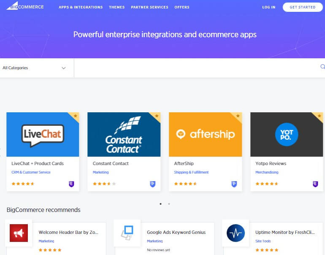325x255 pixels.
Task: Open LiveChat + Product Cards title
Action: (38, 163)
